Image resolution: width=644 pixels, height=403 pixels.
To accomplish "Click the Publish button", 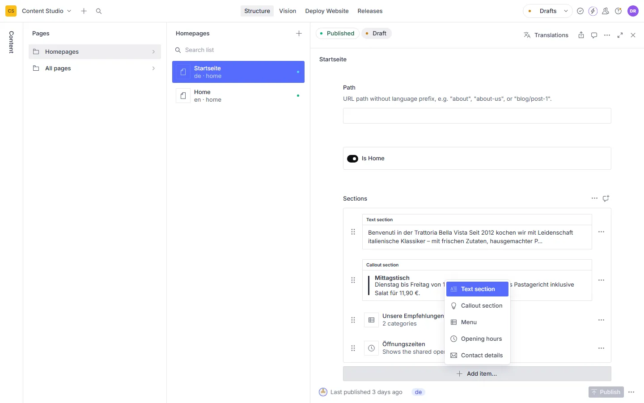I will click(x=606, y=392).
